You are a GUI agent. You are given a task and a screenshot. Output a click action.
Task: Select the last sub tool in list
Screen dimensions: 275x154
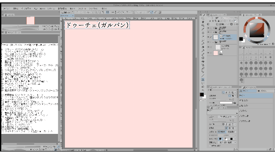256,121
